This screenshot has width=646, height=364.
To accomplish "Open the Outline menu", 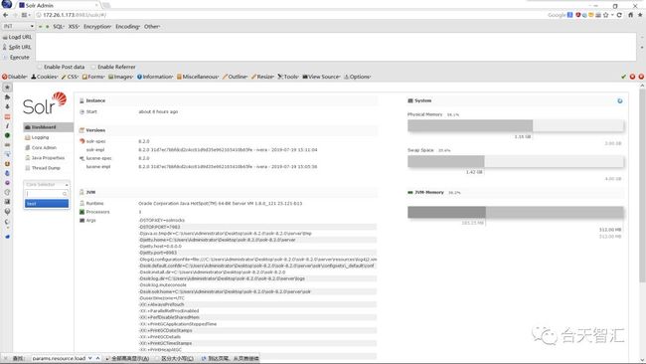I will [x=236, y=77].
